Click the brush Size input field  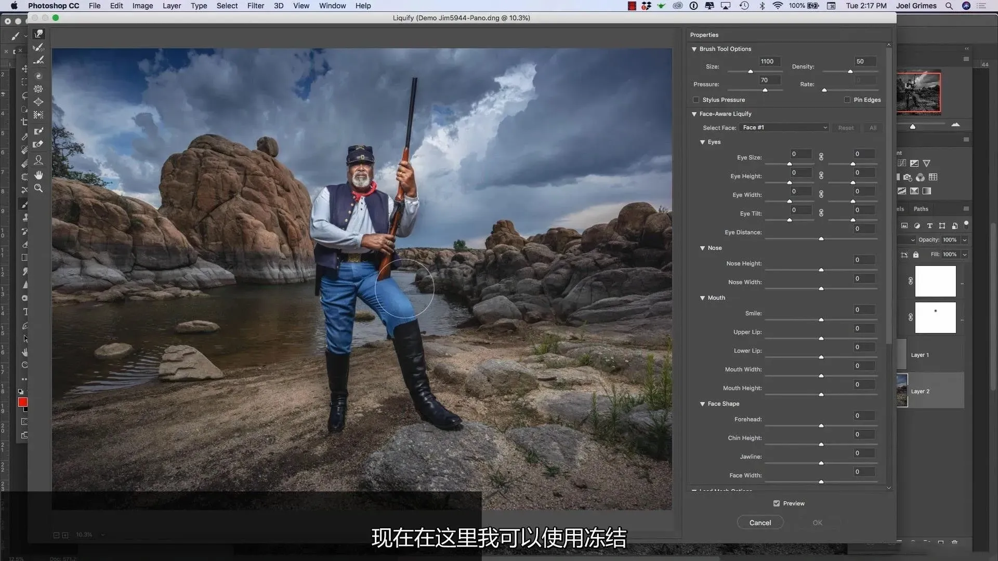click(x=769, y=61)
